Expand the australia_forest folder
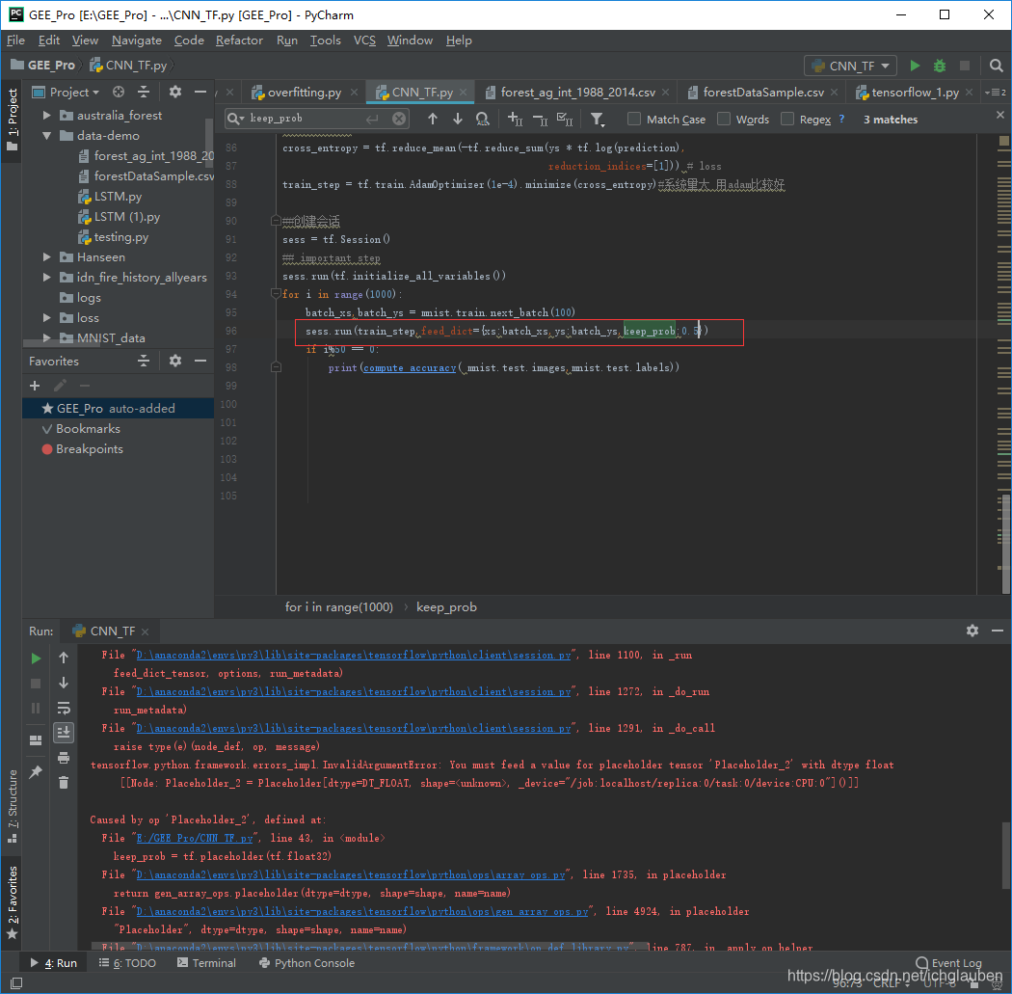The image size is (1012, 994). pyautogui.click(x=46, y=115)
